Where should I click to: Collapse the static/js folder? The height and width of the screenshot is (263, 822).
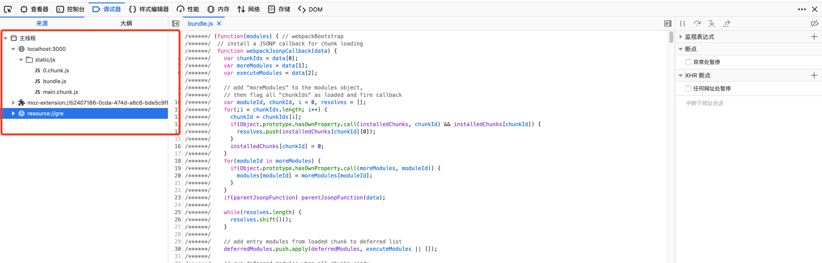[21, 60]
